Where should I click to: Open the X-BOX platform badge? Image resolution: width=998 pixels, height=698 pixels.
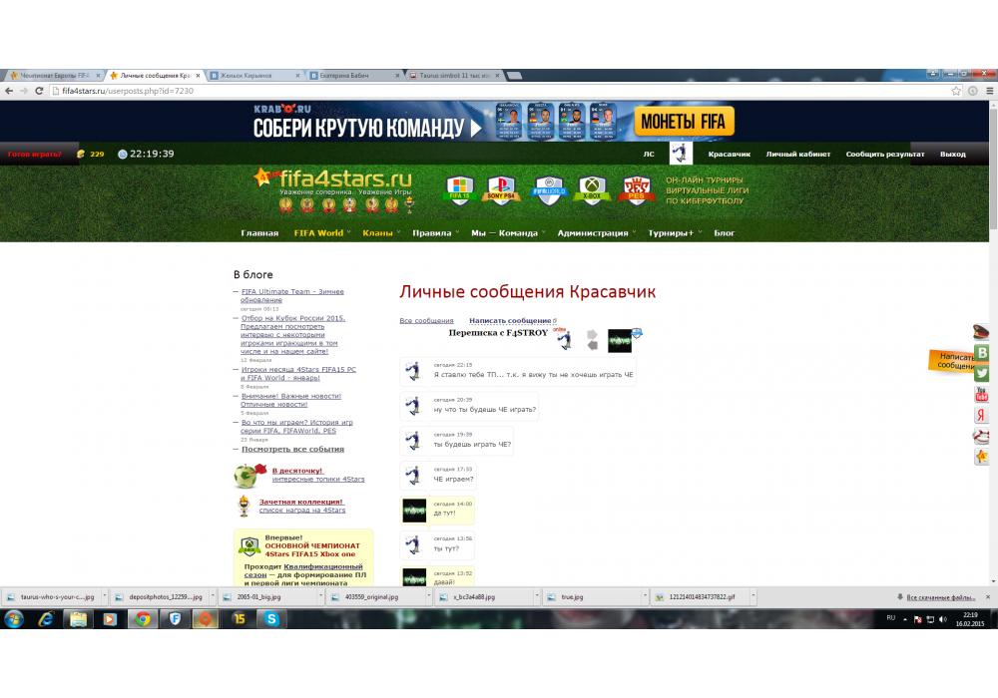click(593, 190)
